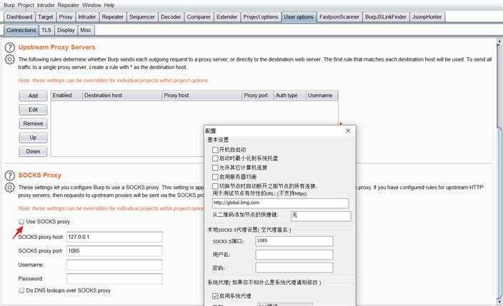Screen dimensions: 503x306
Task: Click Edit upstream proxy rule button
Action: tap(33, 110)
